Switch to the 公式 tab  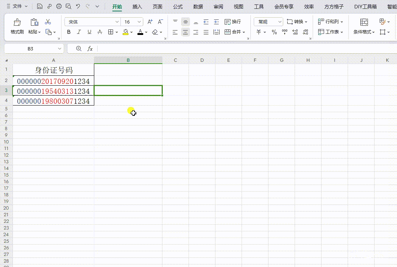tap(178, 7)
